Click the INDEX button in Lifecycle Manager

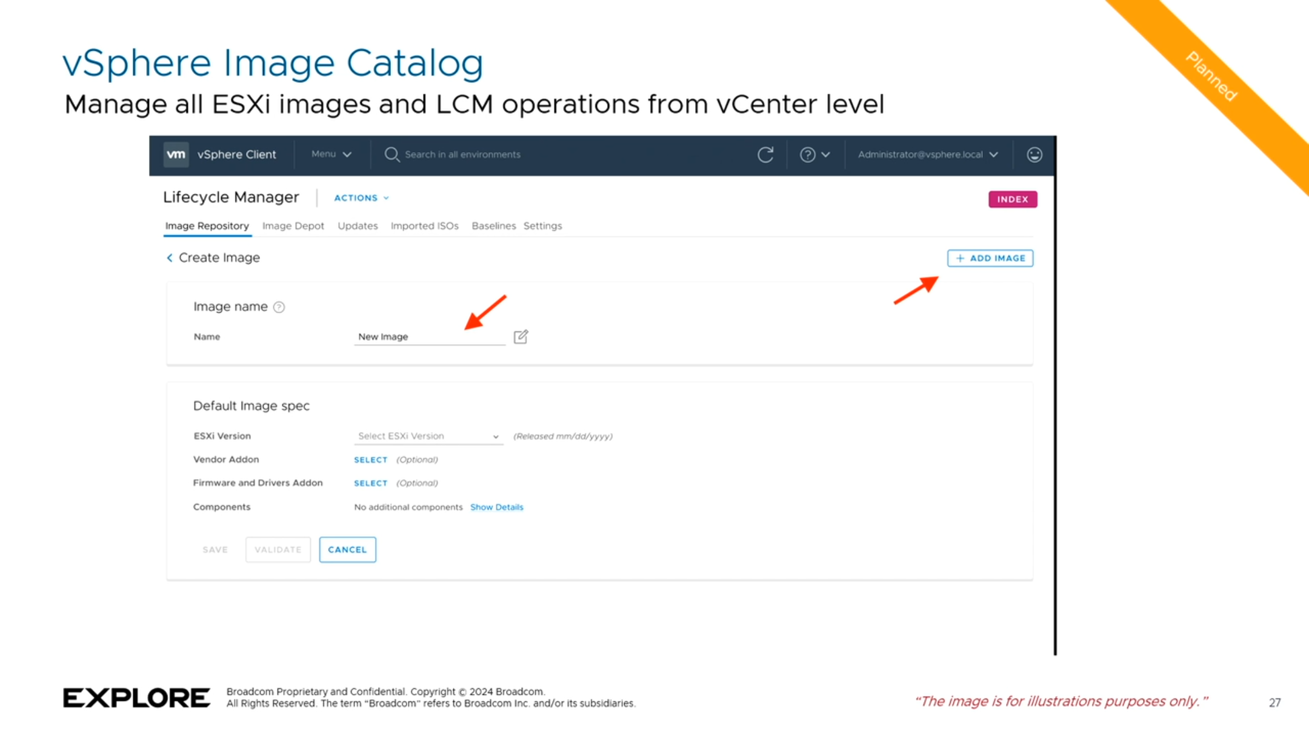(x=1011, y=197)
